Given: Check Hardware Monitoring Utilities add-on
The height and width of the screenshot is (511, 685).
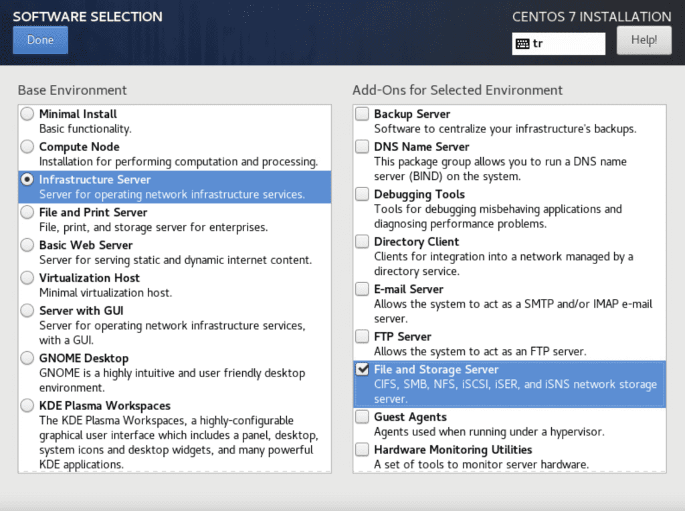Looking at the screenshot, I should point(362,450).
